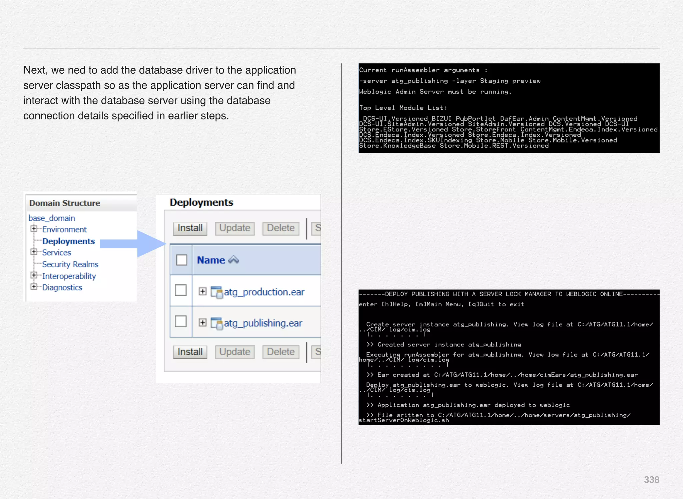Expand the Services tree node

tap(34, 252)
